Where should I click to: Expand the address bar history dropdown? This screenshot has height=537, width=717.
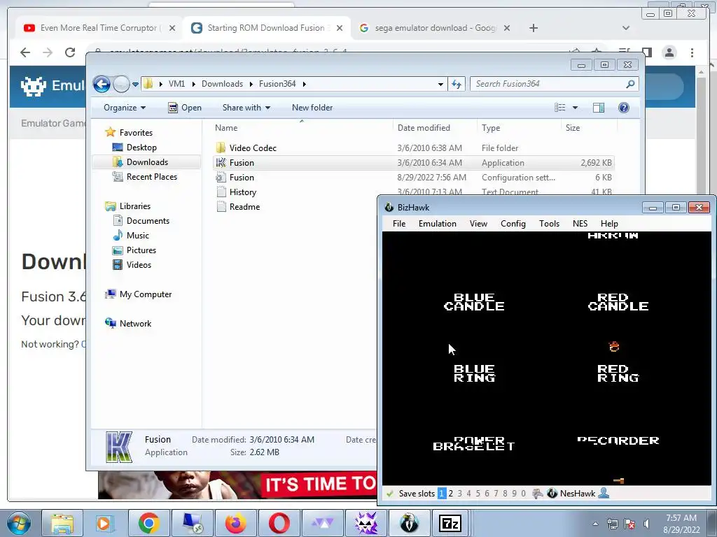[x=440, y=84]
